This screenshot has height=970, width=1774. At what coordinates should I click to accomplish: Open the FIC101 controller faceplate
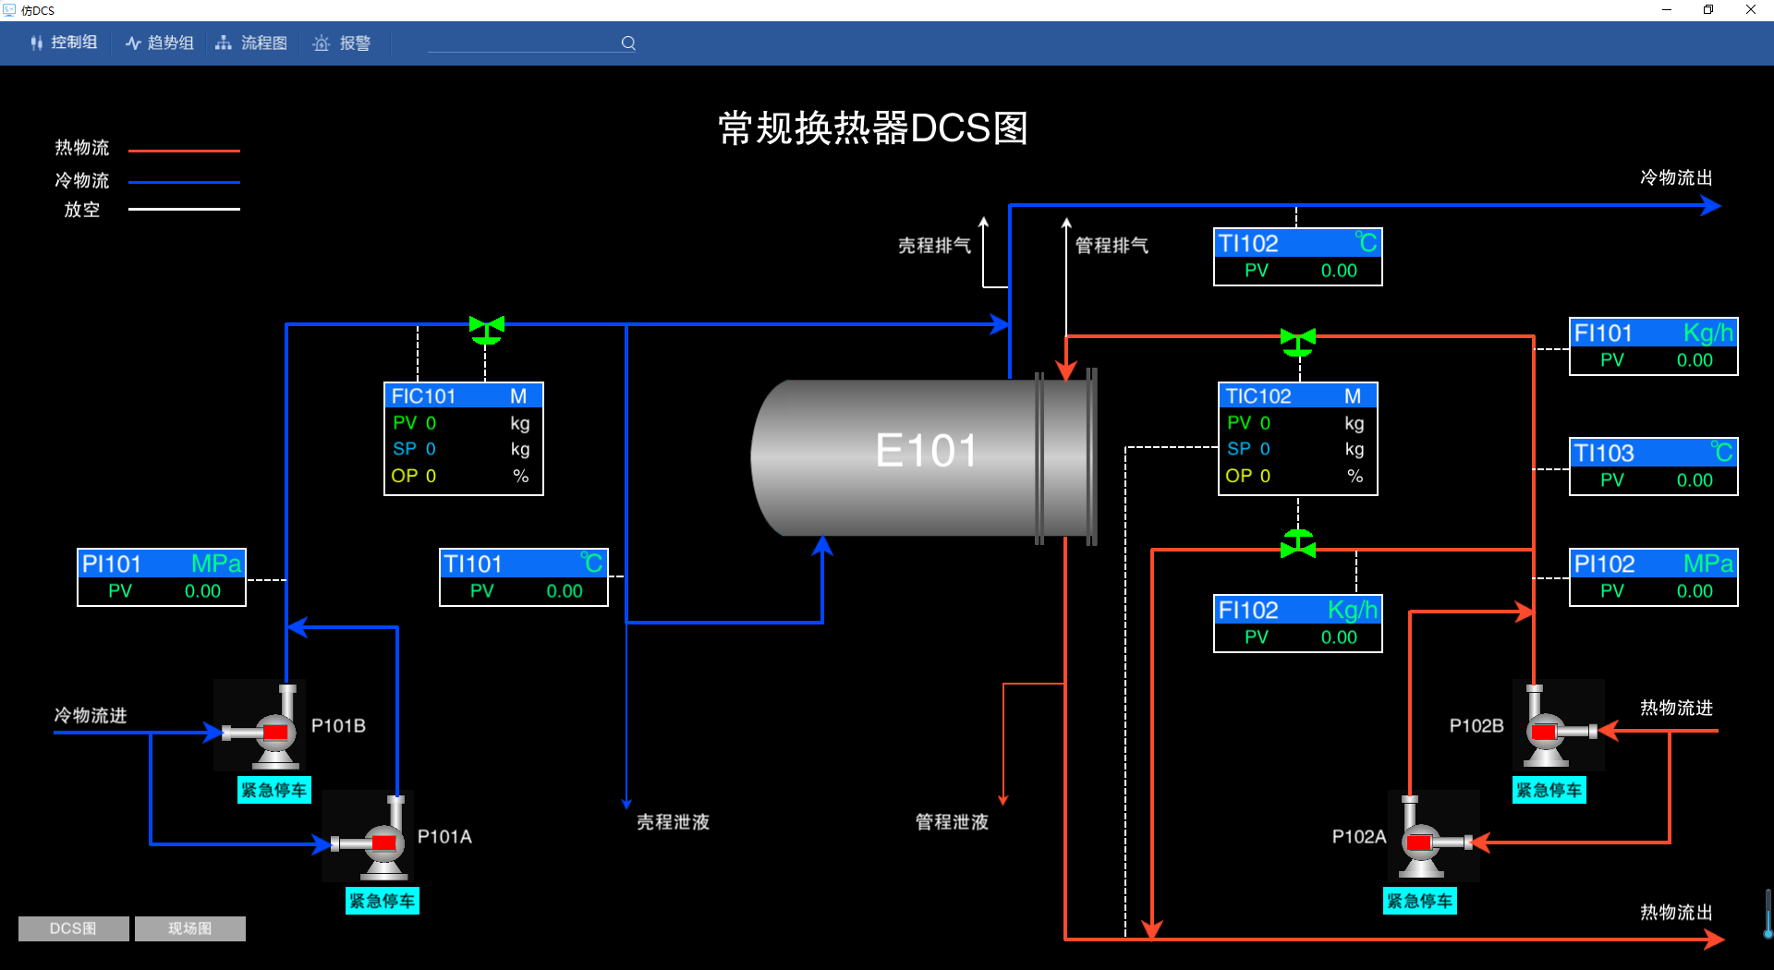tap(464, 439)
